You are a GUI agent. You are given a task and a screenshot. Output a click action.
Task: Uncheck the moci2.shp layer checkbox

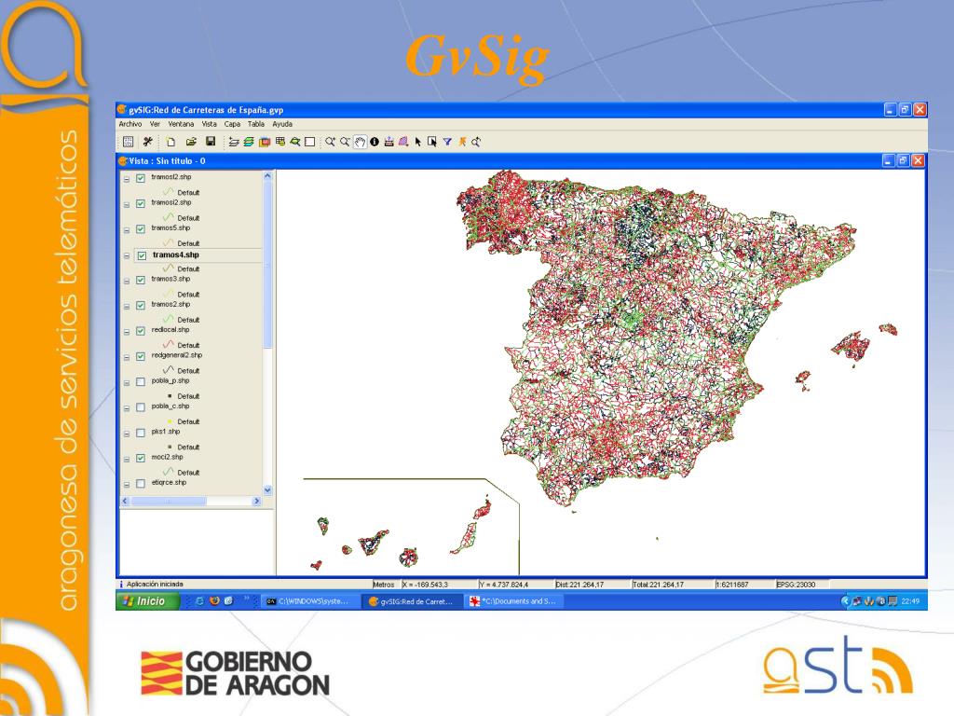tap(141, 458)
